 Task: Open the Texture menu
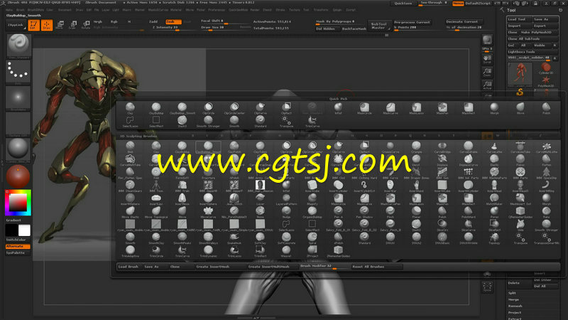pos(294,10)
